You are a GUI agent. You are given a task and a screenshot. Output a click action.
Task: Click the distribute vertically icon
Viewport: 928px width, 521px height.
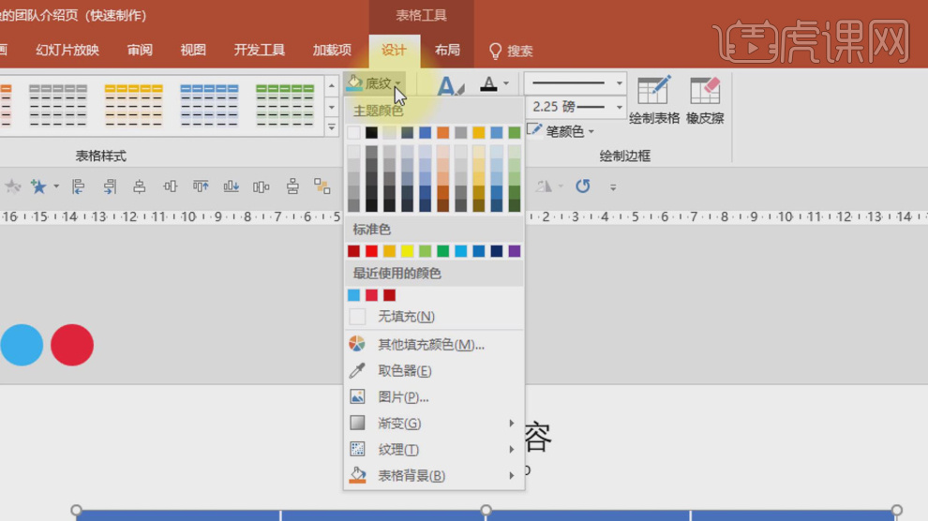tap(292, 186)
